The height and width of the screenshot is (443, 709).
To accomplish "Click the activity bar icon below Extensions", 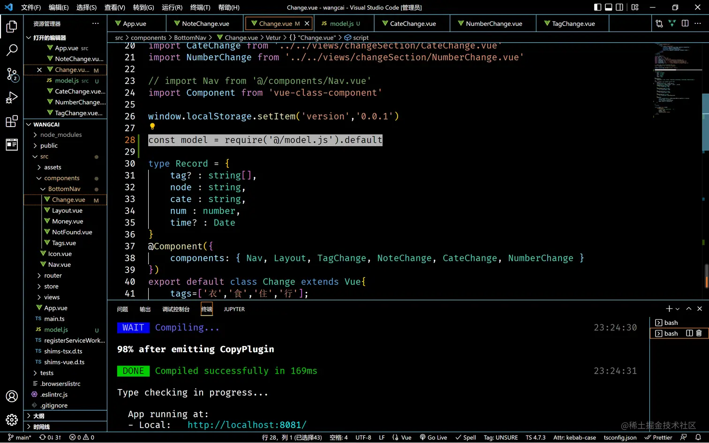I will tap(12, 145).
